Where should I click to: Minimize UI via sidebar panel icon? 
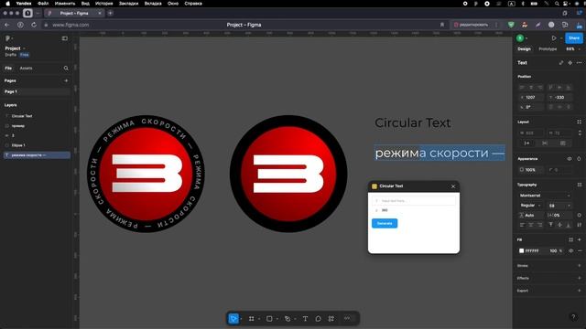point(65,38)
